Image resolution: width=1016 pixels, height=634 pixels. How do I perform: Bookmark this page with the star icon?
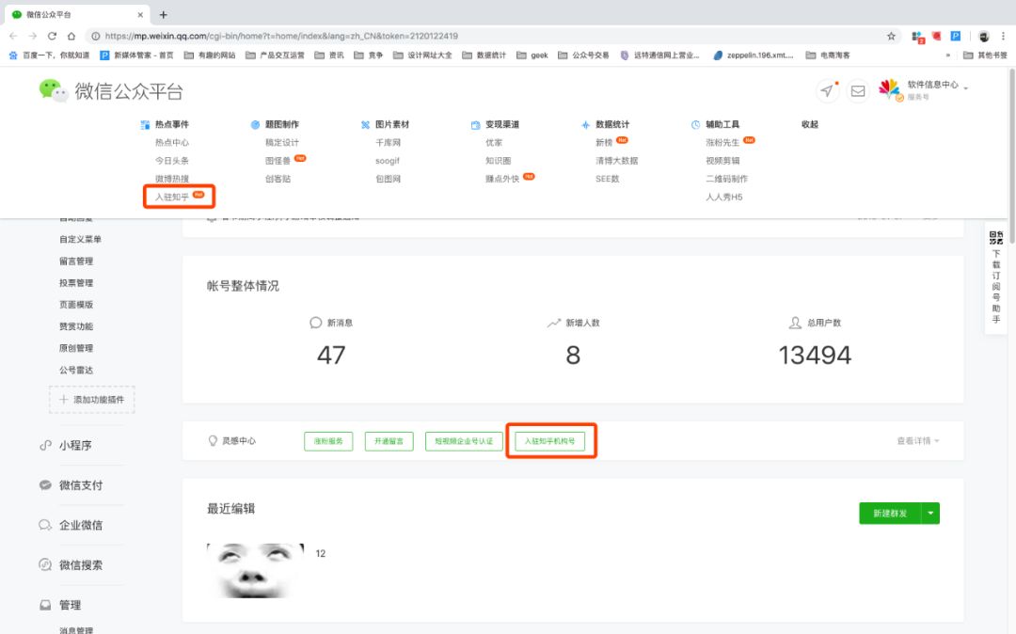891,36
